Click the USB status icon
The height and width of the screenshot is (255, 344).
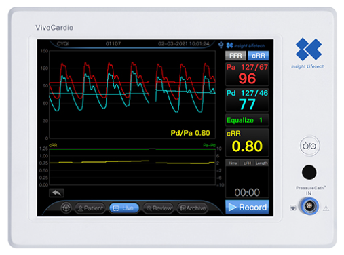pyautogui.click(x=221, y=45)
